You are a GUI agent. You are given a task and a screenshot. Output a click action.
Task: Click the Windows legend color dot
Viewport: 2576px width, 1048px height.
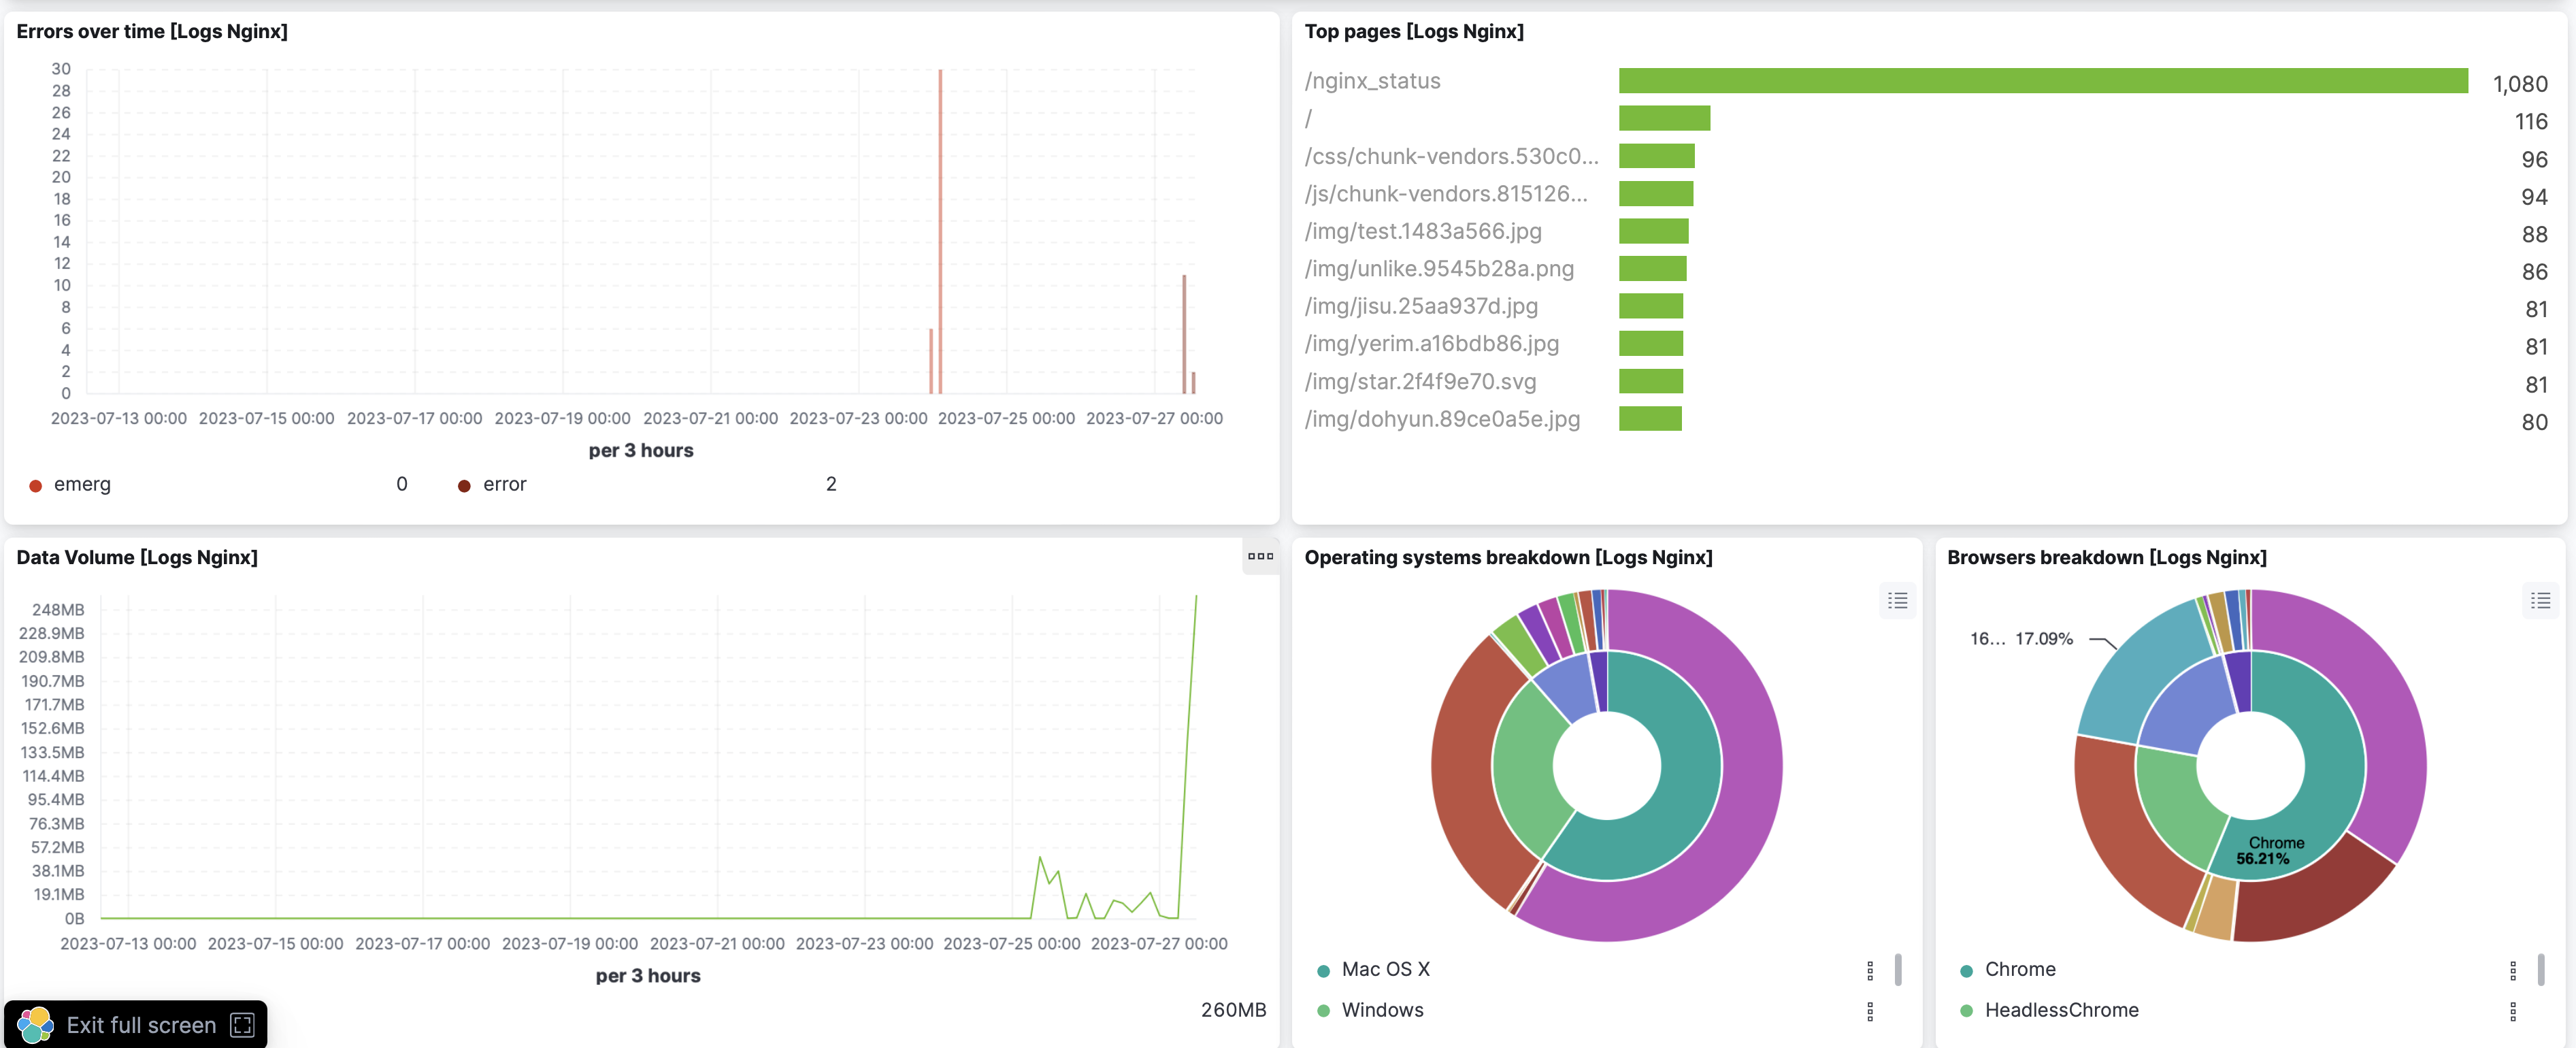coord(1323,1011)
